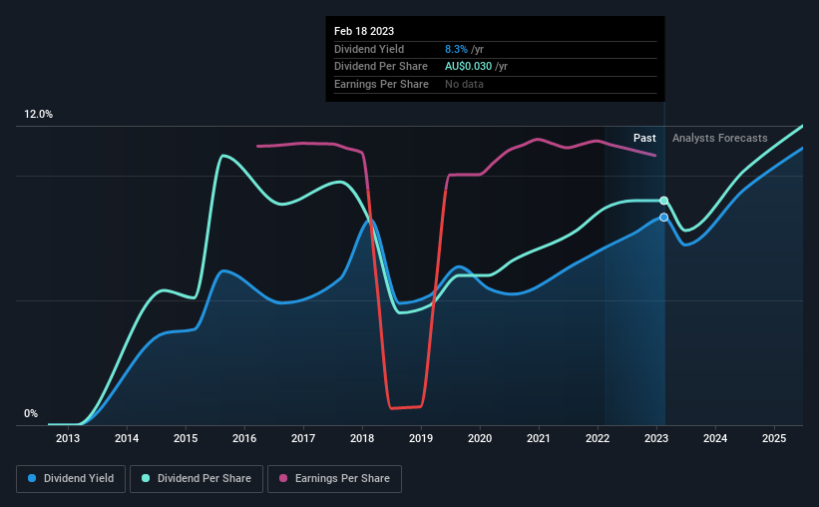
Task: Click the 2020 x-axis label
Action: pos(480,438)
